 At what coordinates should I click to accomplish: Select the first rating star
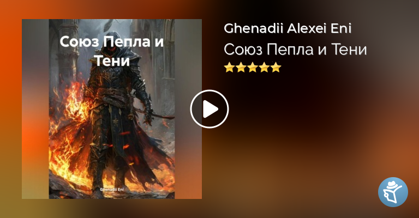pos(229,67)
